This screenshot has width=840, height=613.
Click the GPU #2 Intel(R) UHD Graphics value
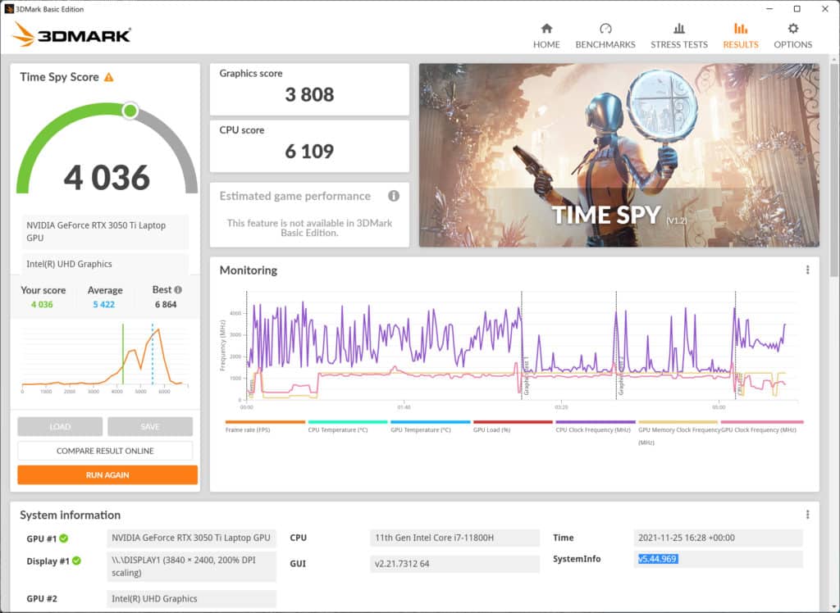[x=191, y=598]
